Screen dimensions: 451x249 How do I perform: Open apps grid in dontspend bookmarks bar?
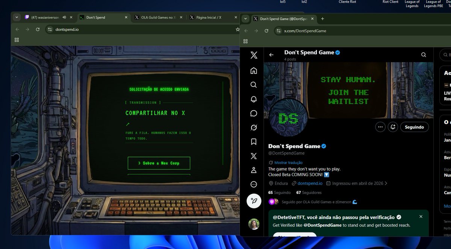[x=17, y=40]
